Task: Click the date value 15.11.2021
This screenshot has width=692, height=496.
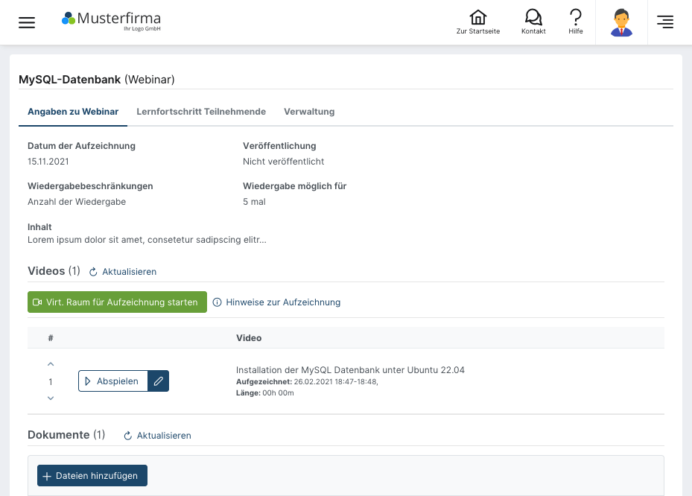Action: [48, 162]
